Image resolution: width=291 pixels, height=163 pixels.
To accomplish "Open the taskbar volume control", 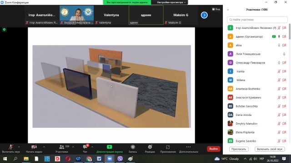I will point(255,159).
